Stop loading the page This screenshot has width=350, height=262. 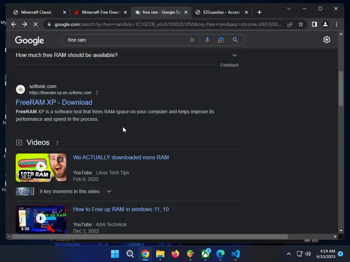coord(36,24)
